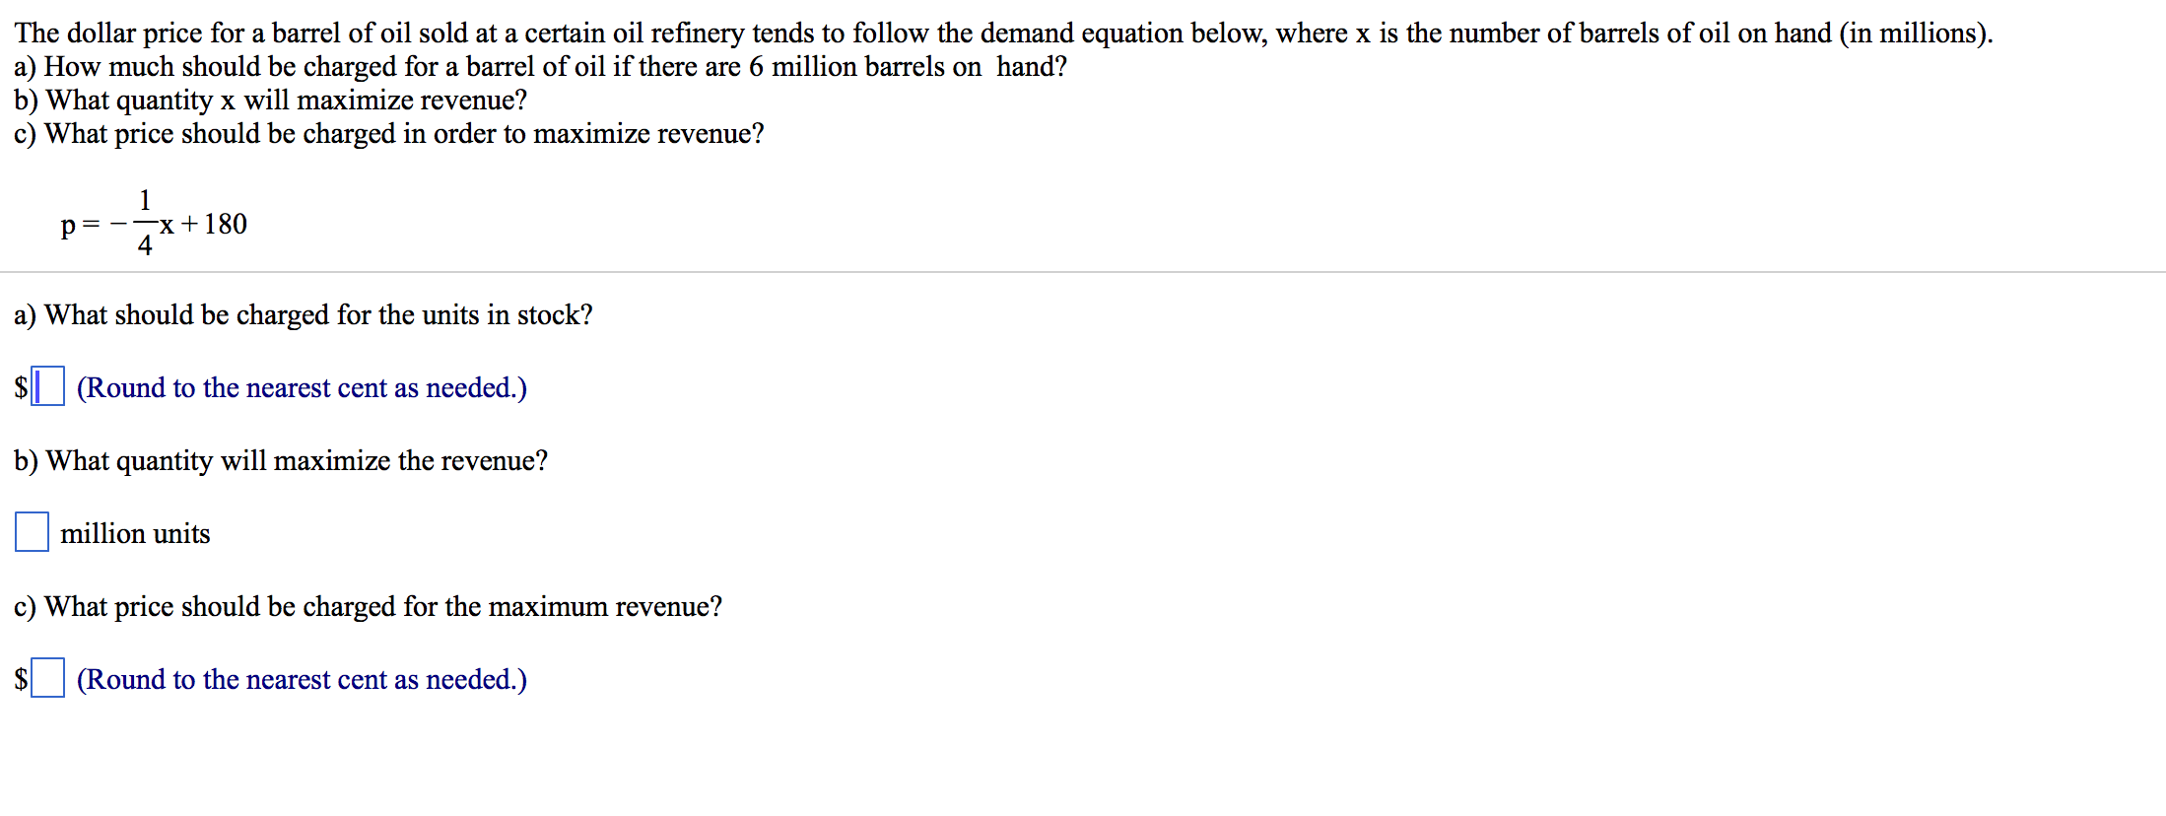This screenshot has height=816, width=2166.
Task: Select the line 'How much should be charged'
Action: tap(540, 67)
